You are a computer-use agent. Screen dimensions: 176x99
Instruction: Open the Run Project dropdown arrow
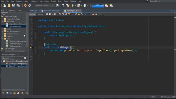click(75, 5)
